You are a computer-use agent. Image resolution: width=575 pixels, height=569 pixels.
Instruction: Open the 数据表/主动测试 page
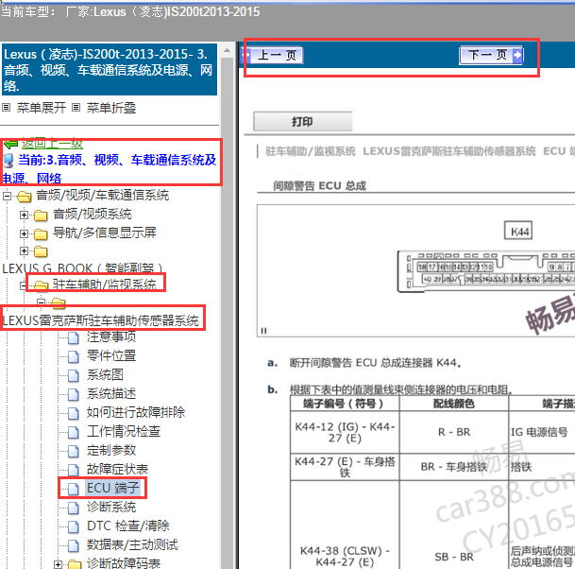(132, 544)
